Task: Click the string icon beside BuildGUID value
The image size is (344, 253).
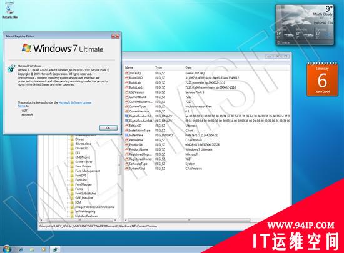Action: coord(126,78)
